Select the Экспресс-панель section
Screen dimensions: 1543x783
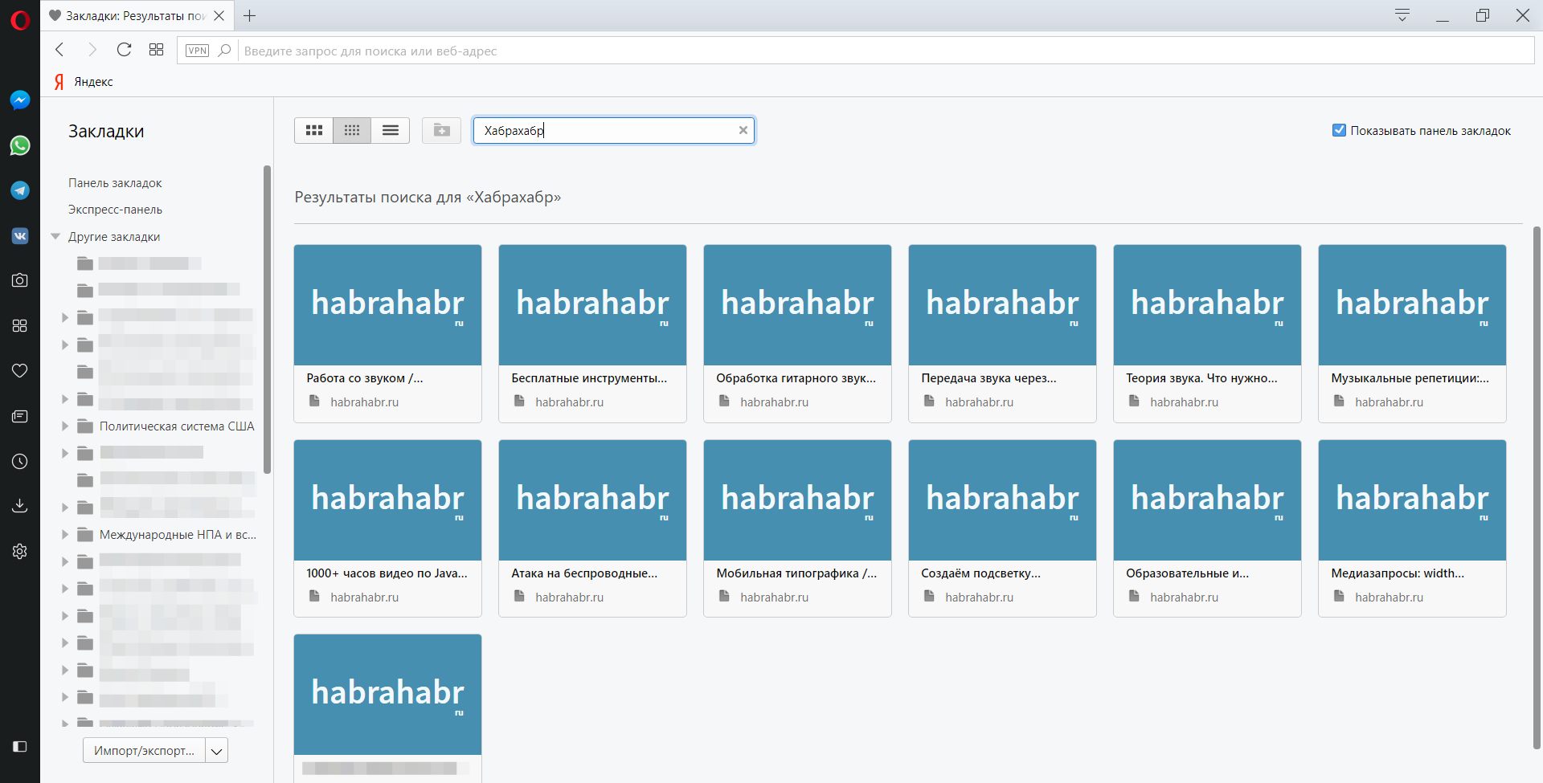pos(115,210)
